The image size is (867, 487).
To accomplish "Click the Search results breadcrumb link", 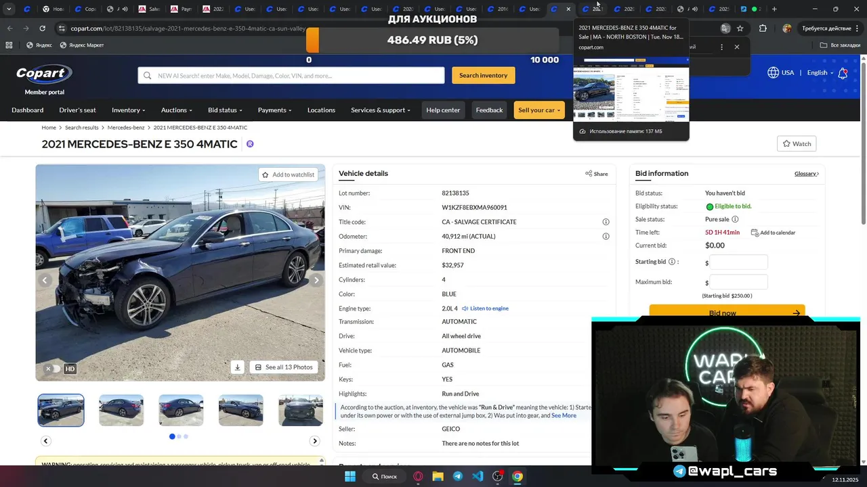I will coord(82,128).
